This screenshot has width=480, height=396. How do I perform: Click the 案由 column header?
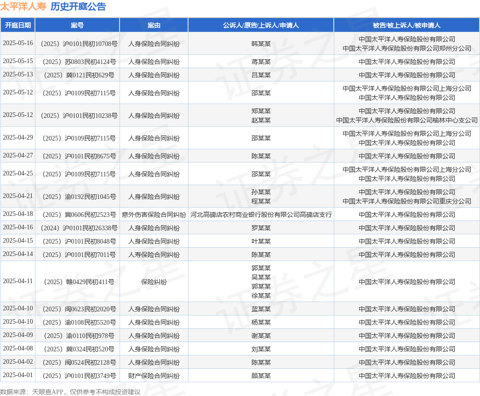point(154,25)
